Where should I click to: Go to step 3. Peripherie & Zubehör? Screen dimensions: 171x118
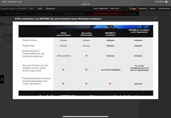point(73,14)
